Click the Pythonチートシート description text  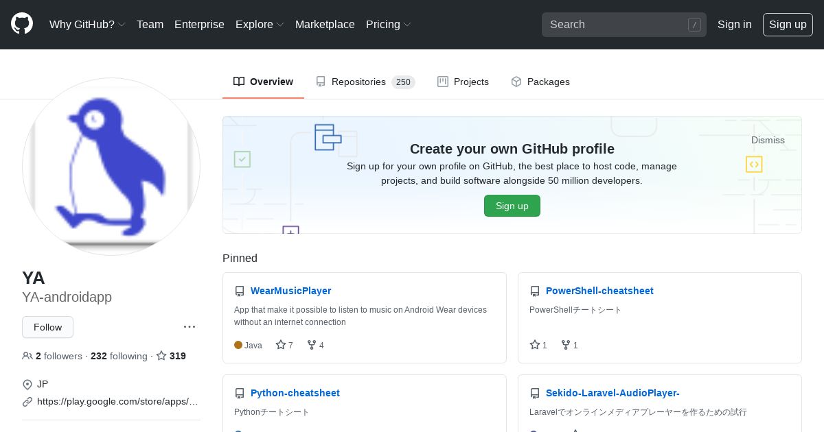[x=272, y=412]
